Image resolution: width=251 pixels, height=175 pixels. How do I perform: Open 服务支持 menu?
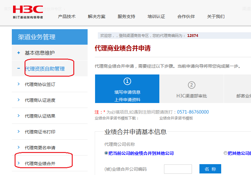pyautogui.click(x=126, y=16)
